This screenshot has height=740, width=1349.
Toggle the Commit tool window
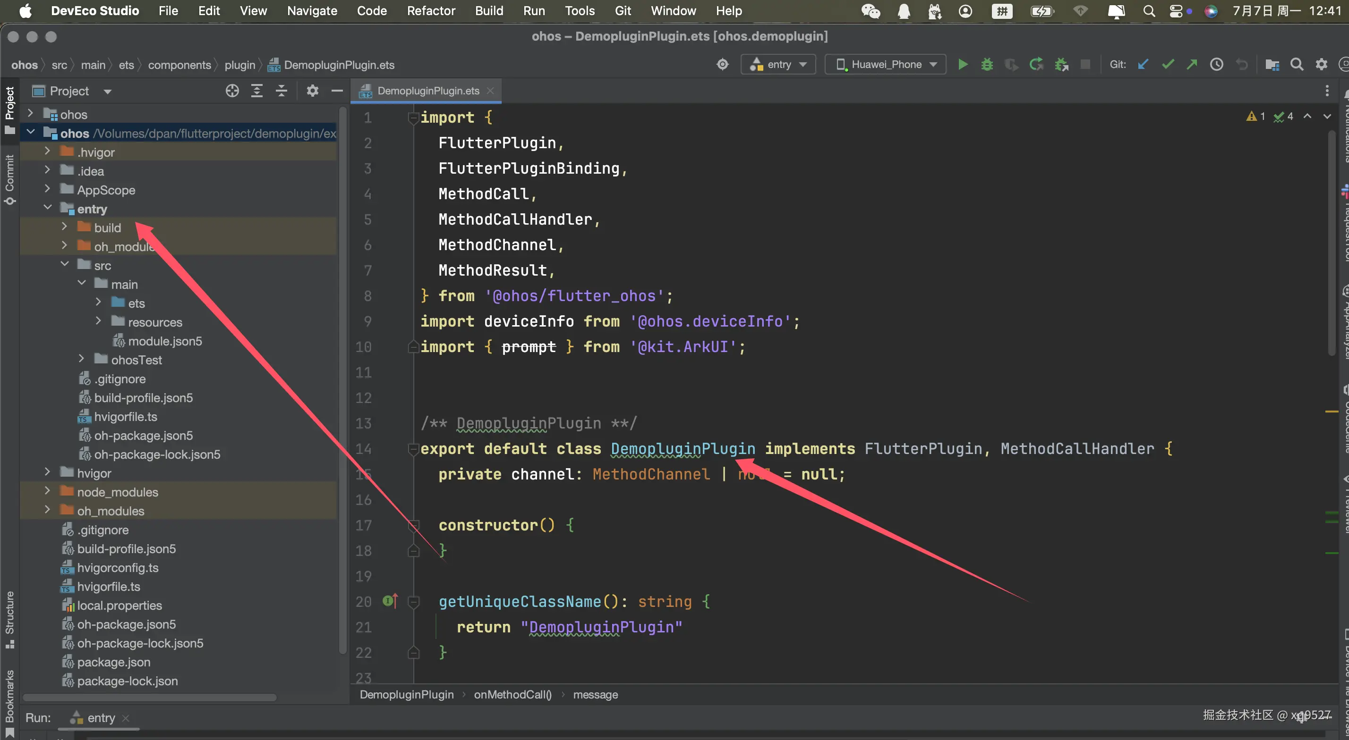tap(9, 178)
